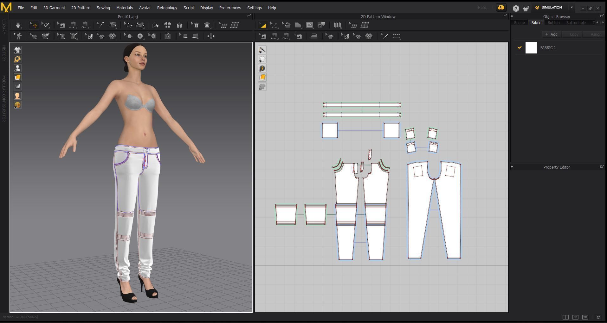Open the File menu
This screenshot has height=323, width=607.
click(x=21, y=8)
